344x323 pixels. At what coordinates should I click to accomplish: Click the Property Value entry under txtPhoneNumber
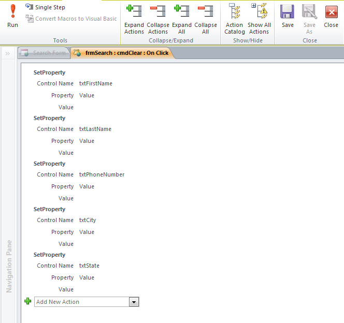point(87,186)
